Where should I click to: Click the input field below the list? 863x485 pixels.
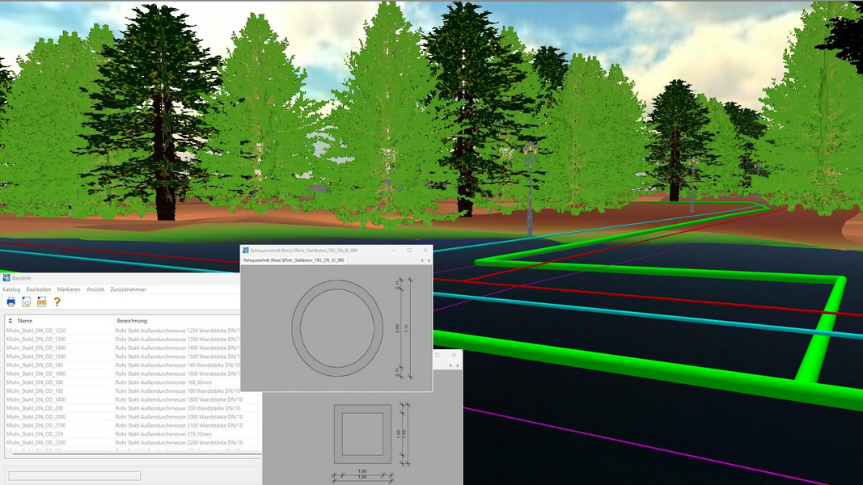(x=74, y=476)
